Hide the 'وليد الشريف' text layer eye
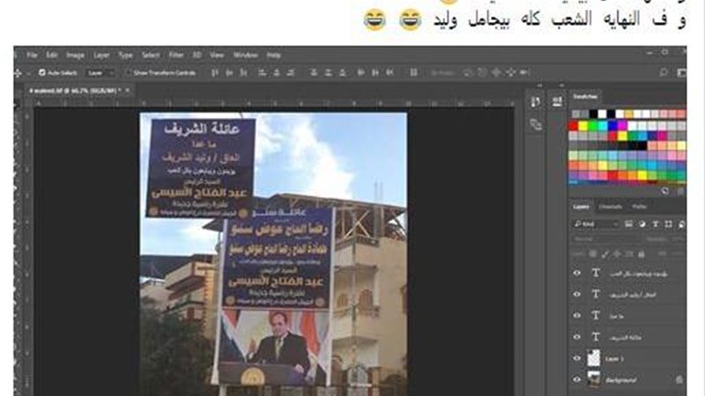This screenshot has width=705, height=396. pyautogui.click(x=577, y=294)
